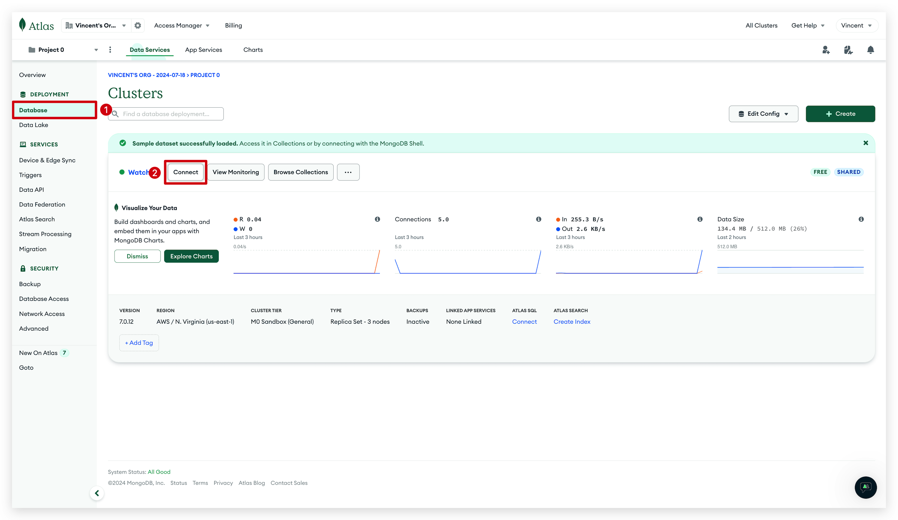Viewport: 898px width, 520px height.
Task: Open Triggers in the sidebar
Action: [30, 175]
